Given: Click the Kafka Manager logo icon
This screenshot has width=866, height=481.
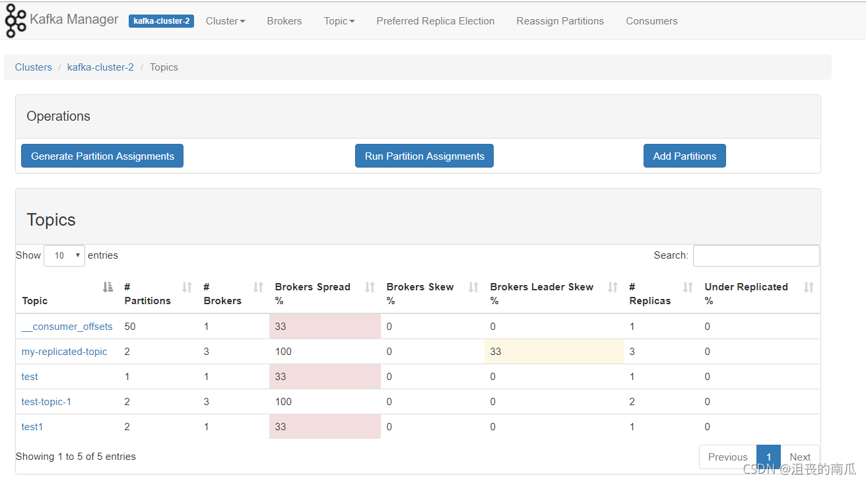Looking at the screenshot, I should click(x=16, y=20).
